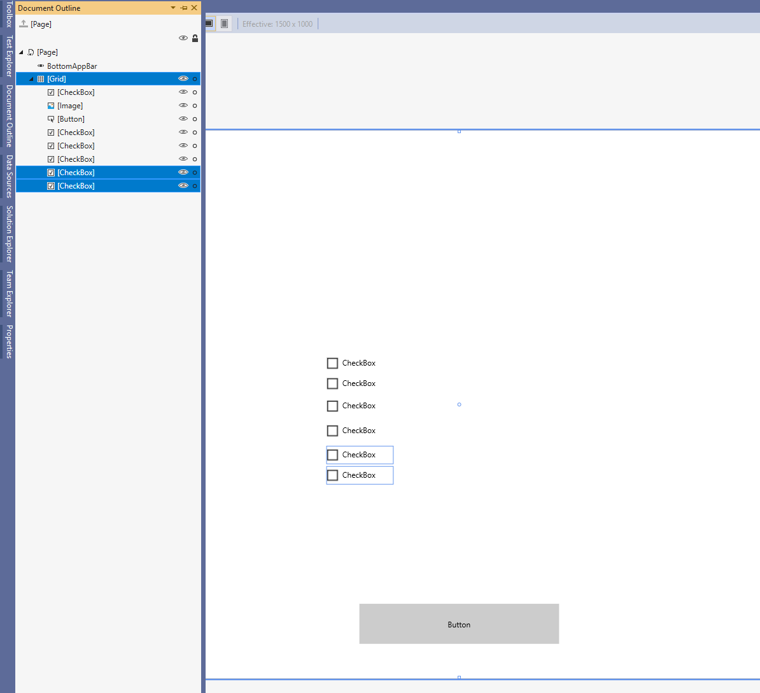Toggle the eye icon of the CheckBox row above [Image]

click(x=183, y=92)
